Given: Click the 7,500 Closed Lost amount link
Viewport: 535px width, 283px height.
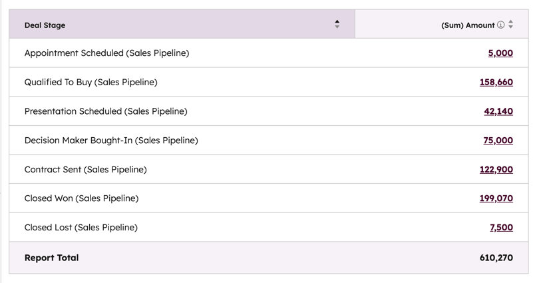Looking at the screenshot, I should [501, 228].
